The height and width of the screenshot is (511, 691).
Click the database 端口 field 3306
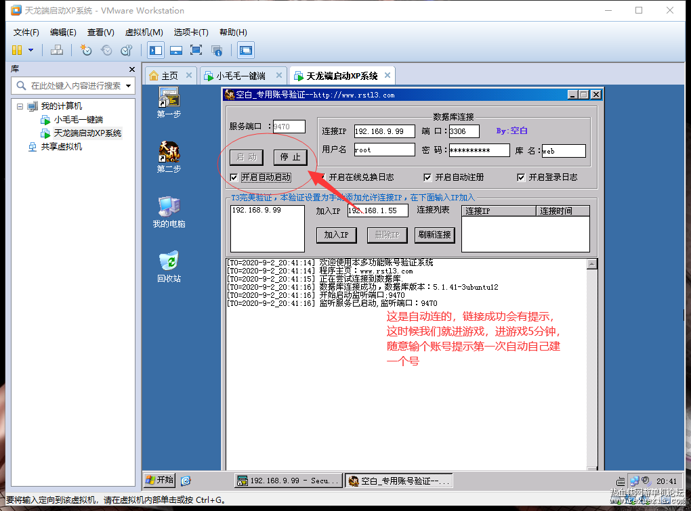pyautogui.click(x=464, y=131)
